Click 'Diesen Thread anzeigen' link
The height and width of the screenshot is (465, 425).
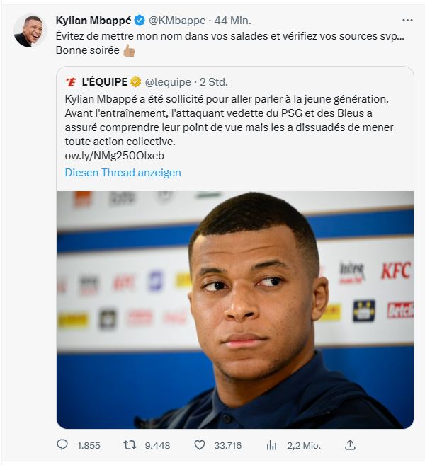(123, 173)
